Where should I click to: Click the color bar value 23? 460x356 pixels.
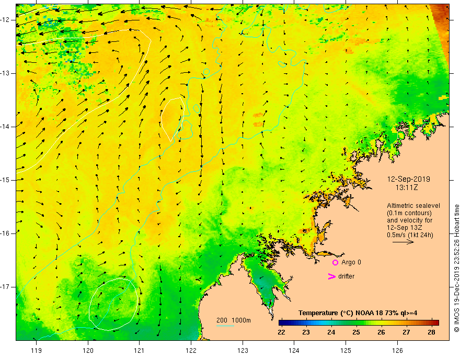tap(306, 332)
